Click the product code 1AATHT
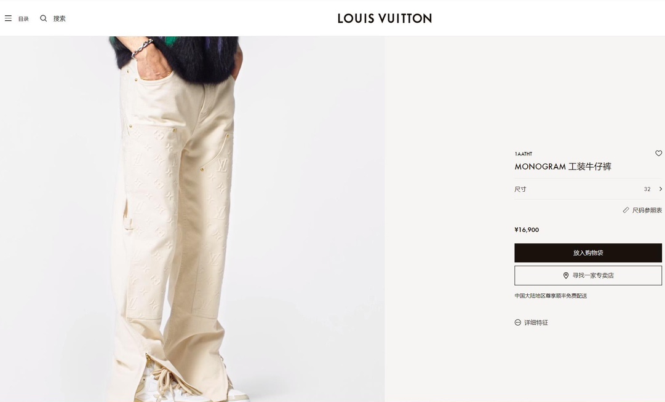Viewport: 665px width, 402px height. [523, 154]
